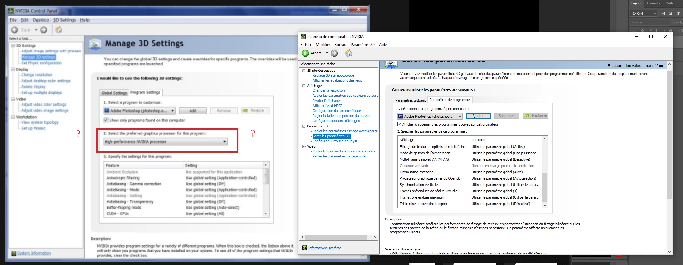Click the icon beside the System Information link

tap(14, 253)
